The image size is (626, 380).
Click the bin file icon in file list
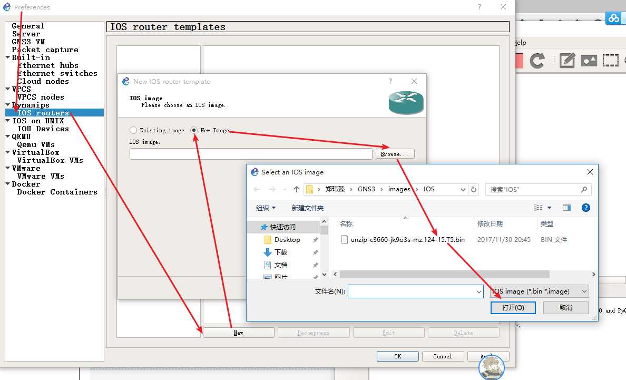pyautogui.click(x=345, y=239)
